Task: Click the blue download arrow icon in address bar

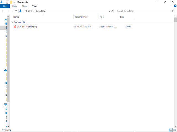Action: click(20, 11)
